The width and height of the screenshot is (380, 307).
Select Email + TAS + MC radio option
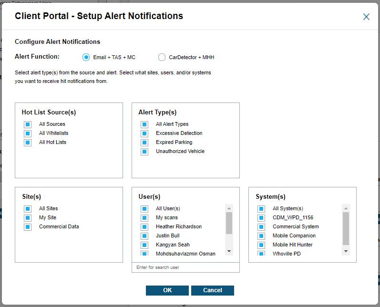pos(86,57)
